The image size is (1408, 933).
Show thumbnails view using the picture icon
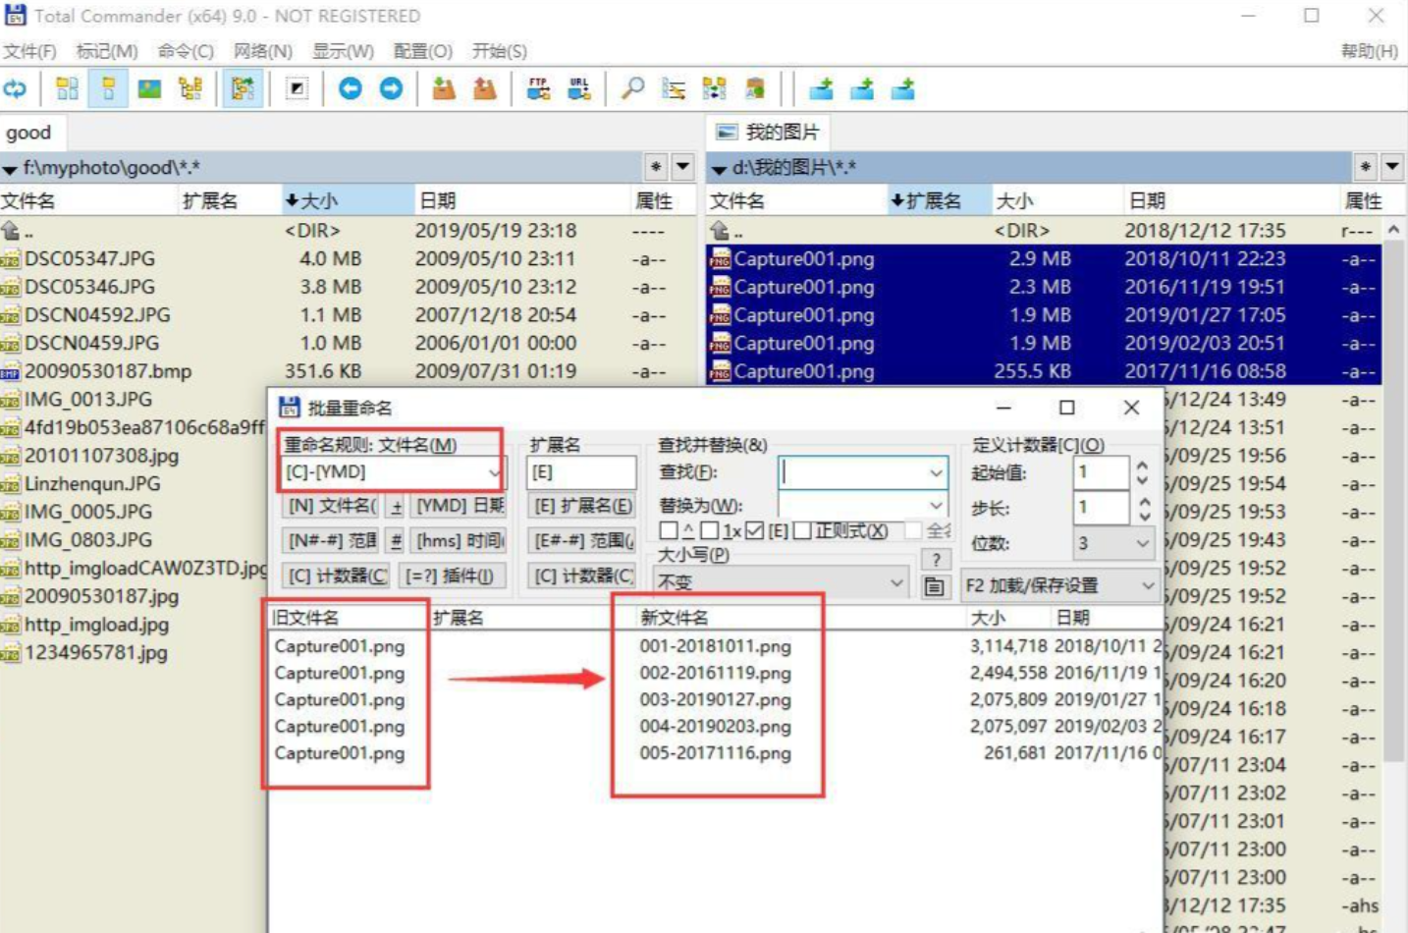tap(149, 89)
